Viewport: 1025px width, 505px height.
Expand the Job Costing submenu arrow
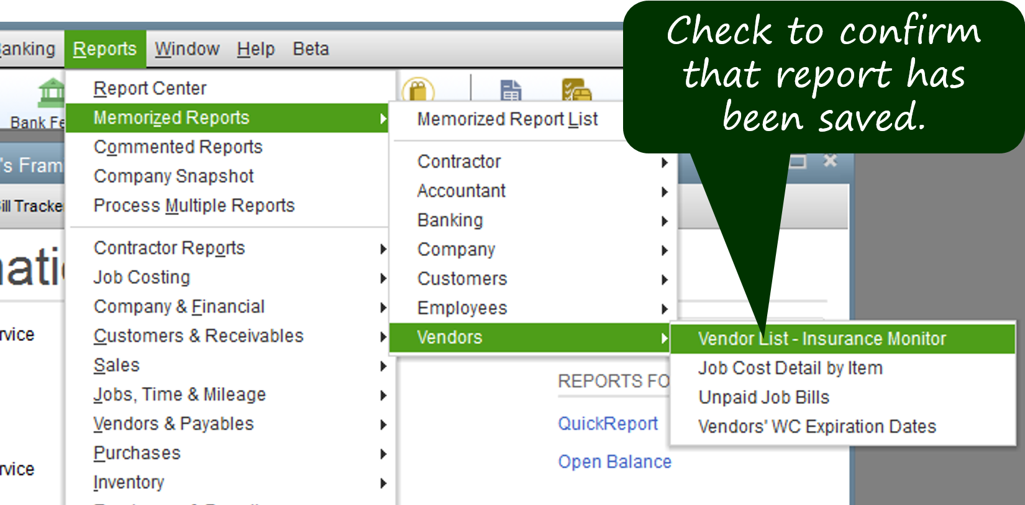click(383, 278)
